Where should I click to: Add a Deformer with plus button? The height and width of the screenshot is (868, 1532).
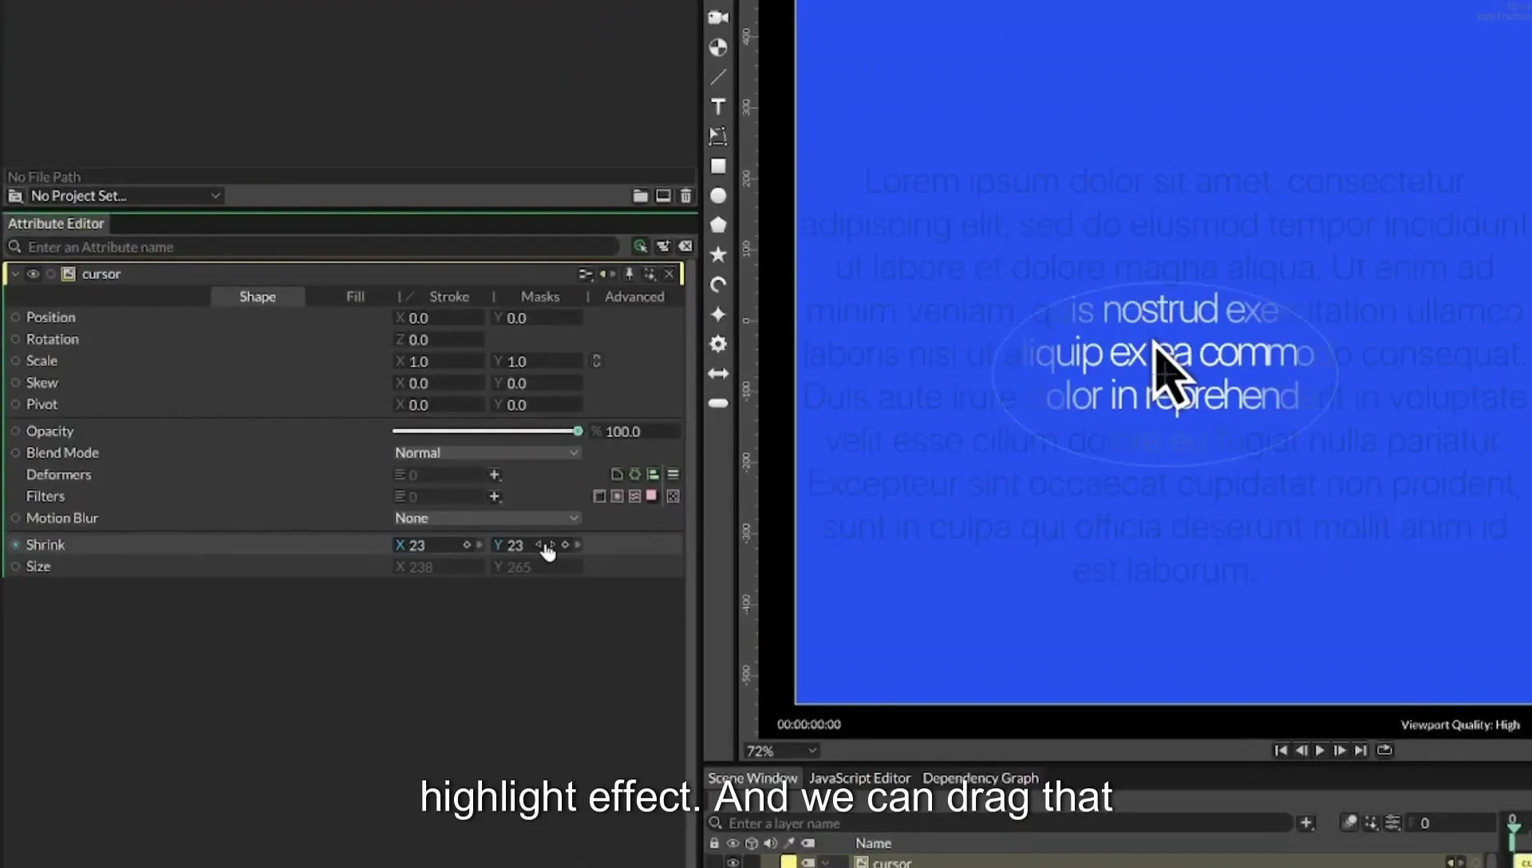pos(495,475)
